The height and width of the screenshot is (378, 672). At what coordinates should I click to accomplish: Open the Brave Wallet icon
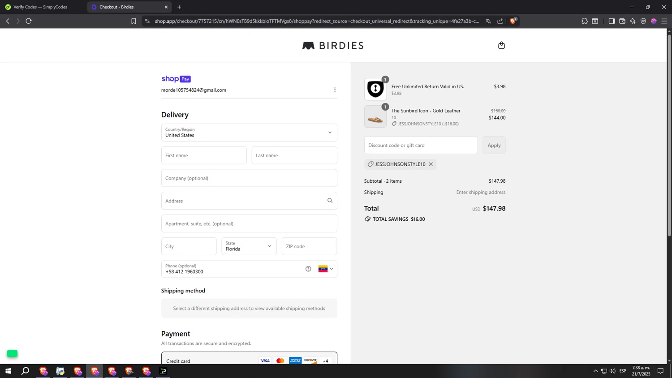coord(622,21)
